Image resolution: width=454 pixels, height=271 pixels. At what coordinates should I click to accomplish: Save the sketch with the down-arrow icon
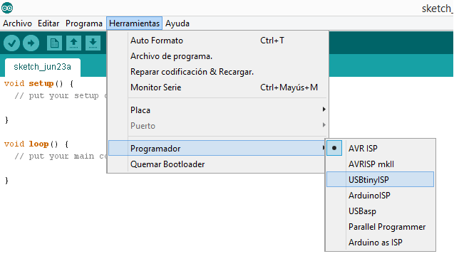[x=93, y=43]
